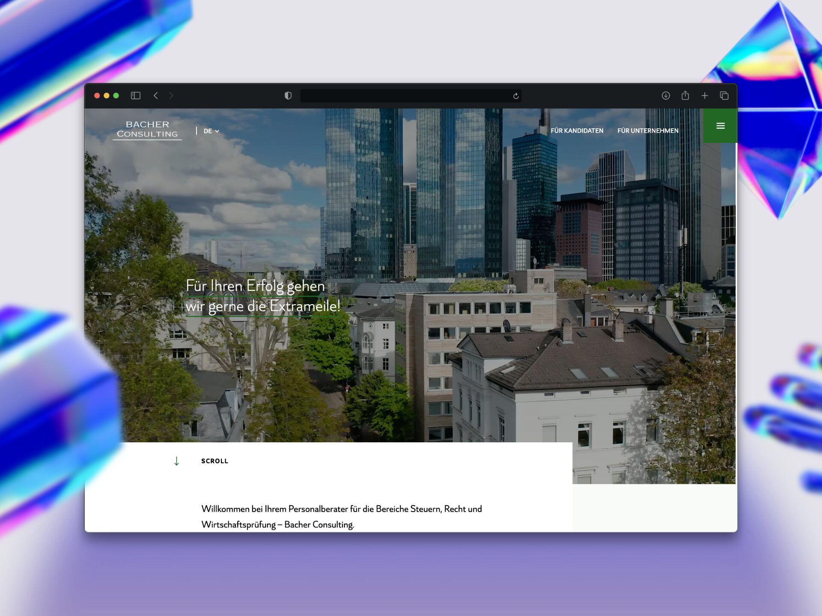Image resolution: width=822 pixels, height=616 pixels.
Task: Focus the browser address bar
Action: [411, 96]
